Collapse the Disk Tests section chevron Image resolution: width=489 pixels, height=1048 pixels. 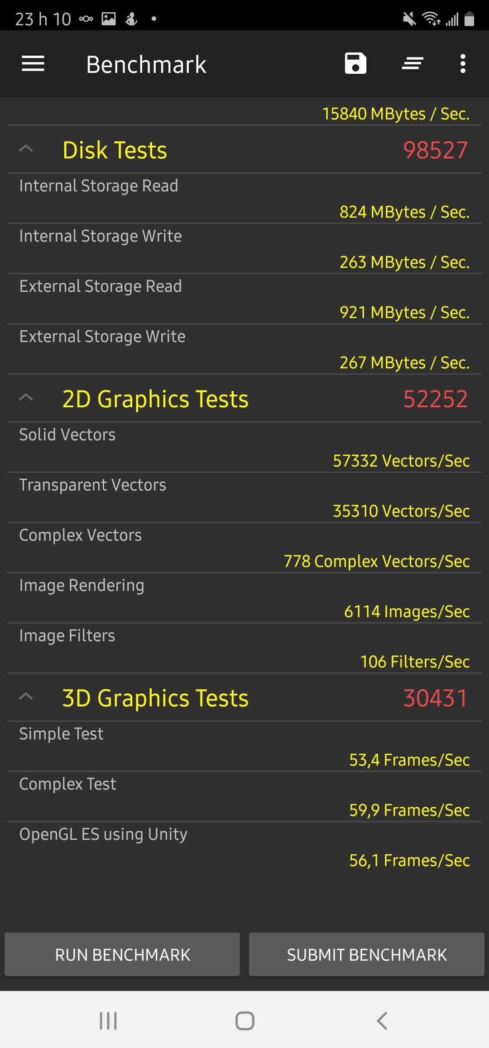coord(26,149)
